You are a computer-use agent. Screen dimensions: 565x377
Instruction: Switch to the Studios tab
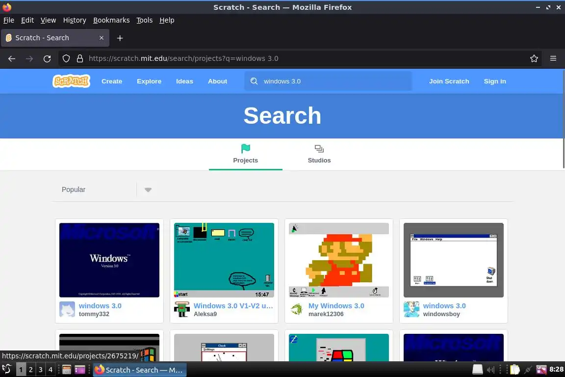pos(319,155)
